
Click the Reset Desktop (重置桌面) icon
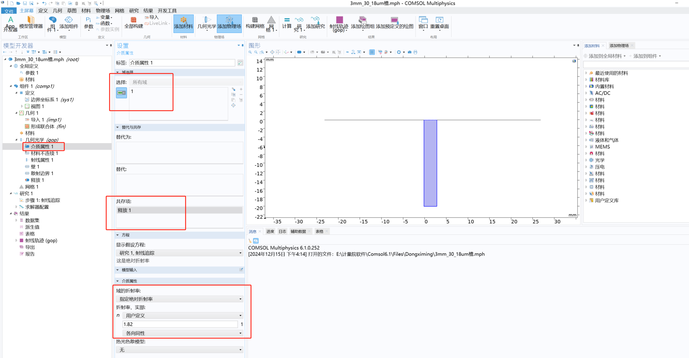[x=439, y=23]
